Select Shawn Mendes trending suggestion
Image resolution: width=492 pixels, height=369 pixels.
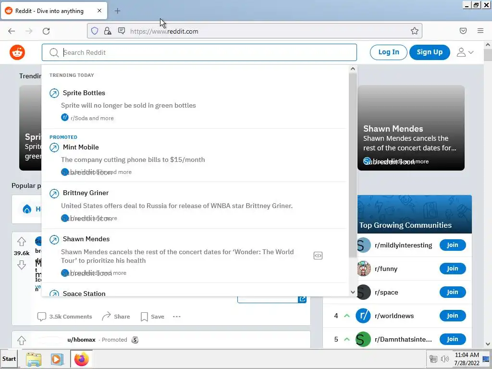tap(195, 256)
